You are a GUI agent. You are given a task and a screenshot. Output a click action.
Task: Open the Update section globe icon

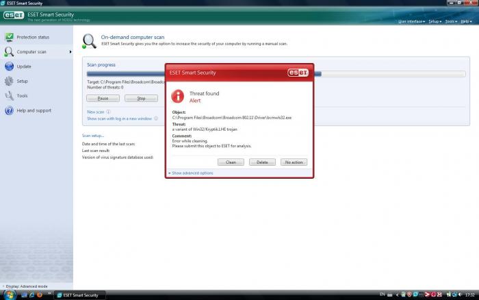click(9, 66)
